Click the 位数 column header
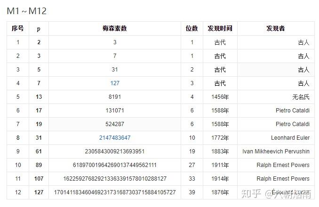This screenshot has height=207, width=319. [x=192, y=28]
